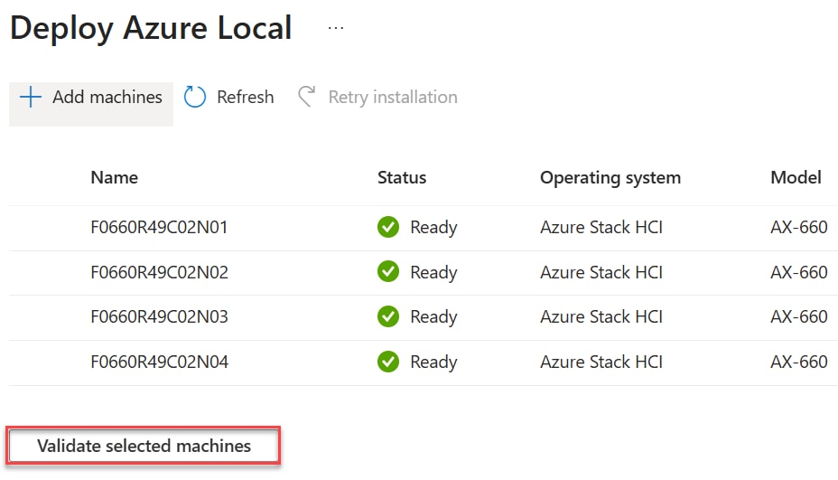Click the Retry installation arrow icon
838x480 pixels.
click(307, 97)
